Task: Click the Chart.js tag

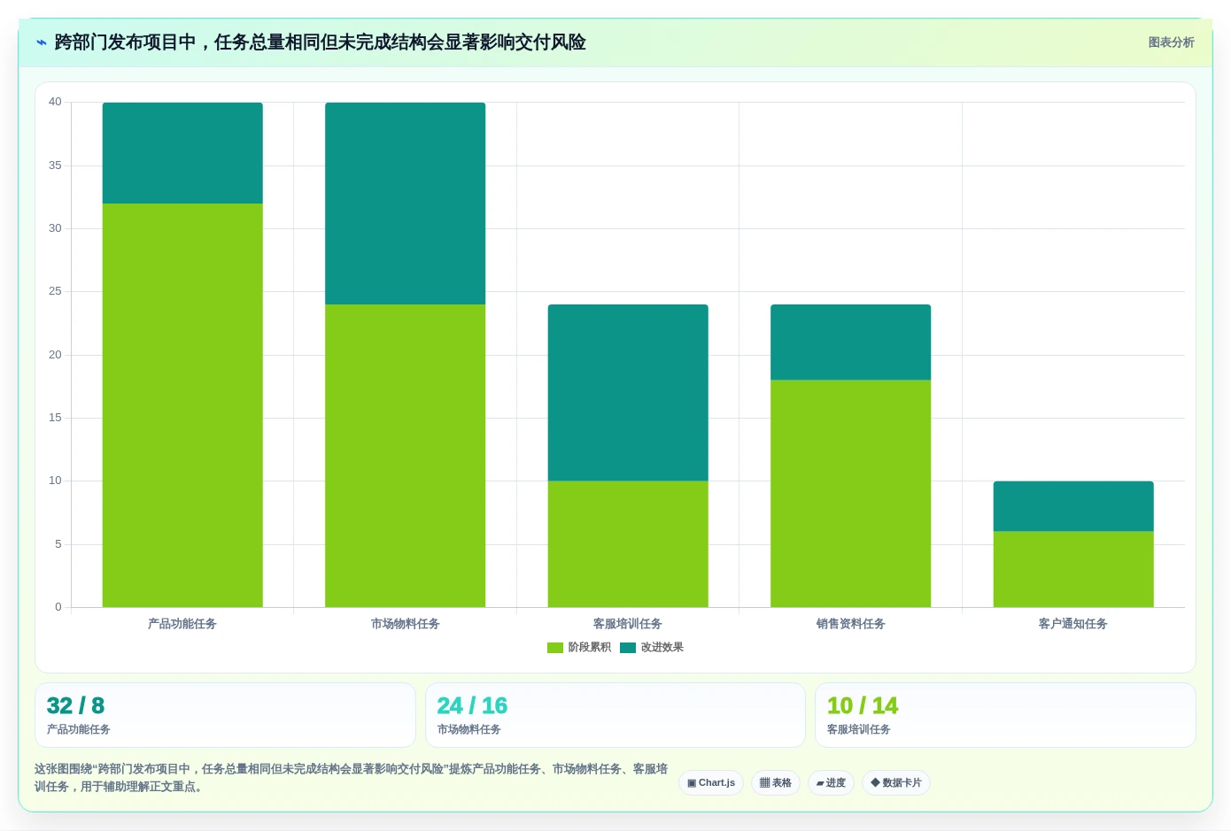Action: click(711, 783)
